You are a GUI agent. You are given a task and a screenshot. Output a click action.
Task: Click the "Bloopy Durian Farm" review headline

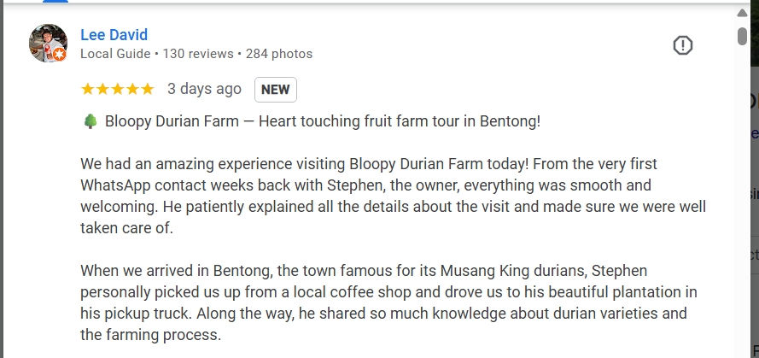323,121
